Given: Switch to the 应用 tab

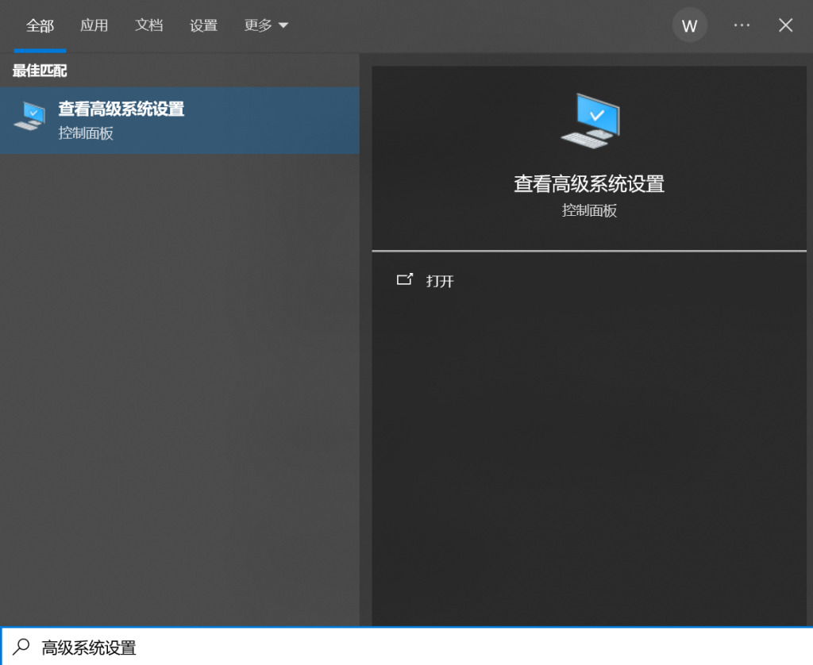Looking at the screenshot, I should coord(94,25).
